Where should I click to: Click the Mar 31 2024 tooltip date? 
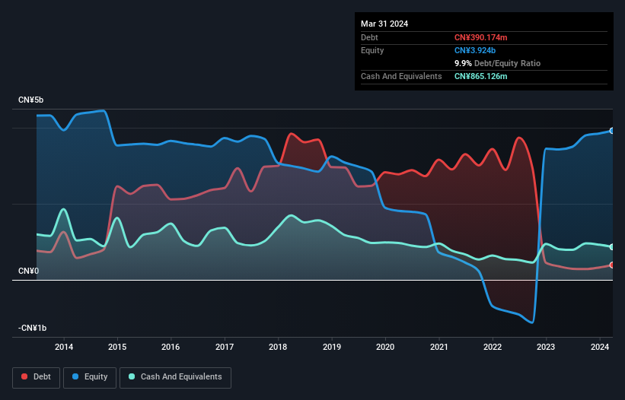[384, 24]
